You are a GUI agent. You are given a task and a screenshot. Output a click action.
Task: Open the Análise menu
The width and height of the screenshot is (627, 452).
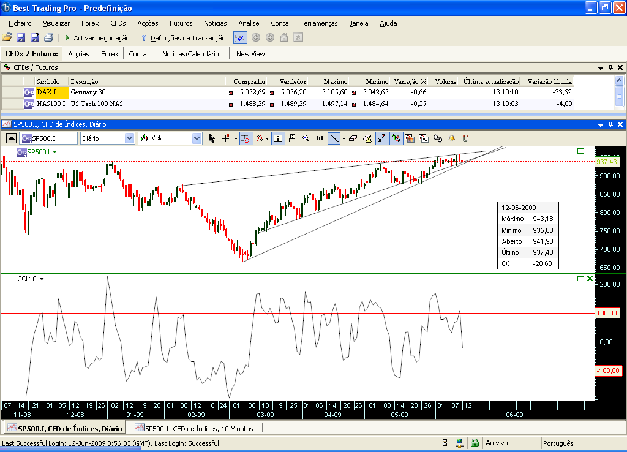[249, 23]
